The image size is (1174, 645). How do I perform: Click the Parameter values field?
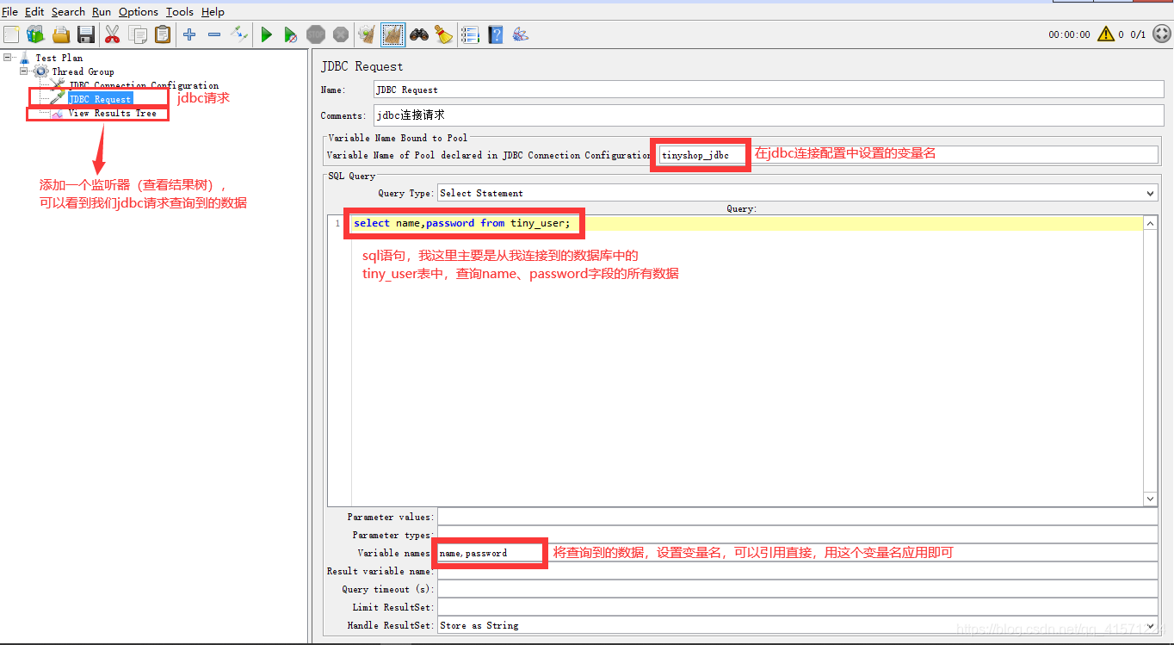point(797,517)
